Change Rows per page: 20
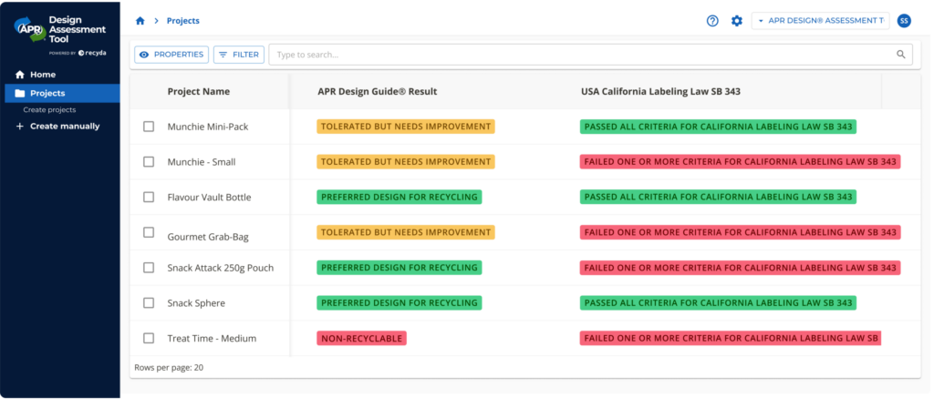This screenshot has height=408, width=934. pyautogui.click(x=169, y=368)
